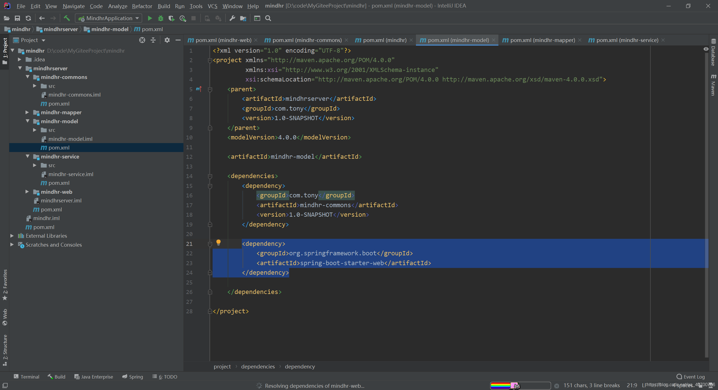The height and width of the screenshot is (390, 718).
Task: Cancel the background task with X icon
Action: pos(557,386)
